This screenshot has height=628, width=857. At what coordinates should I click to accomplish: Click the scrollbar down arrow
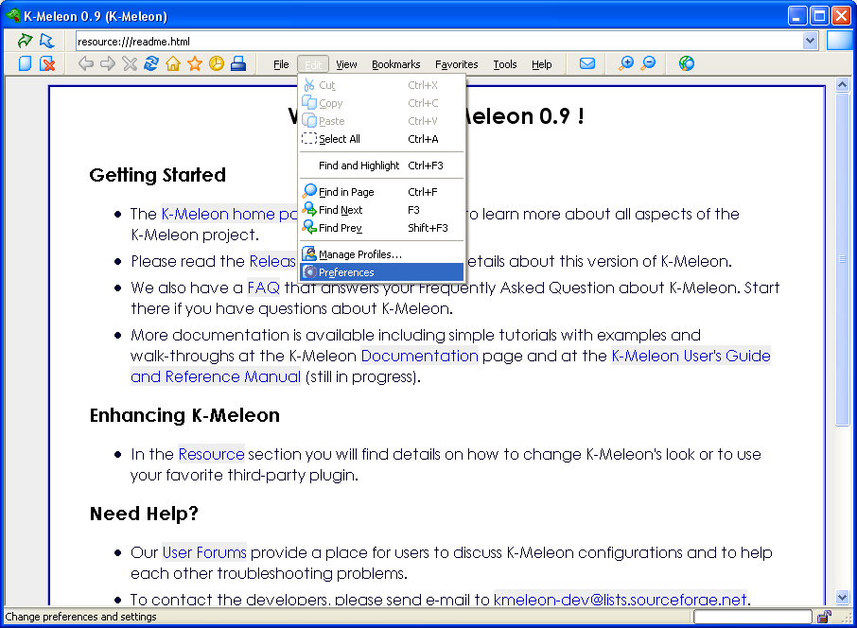[842, 597]
